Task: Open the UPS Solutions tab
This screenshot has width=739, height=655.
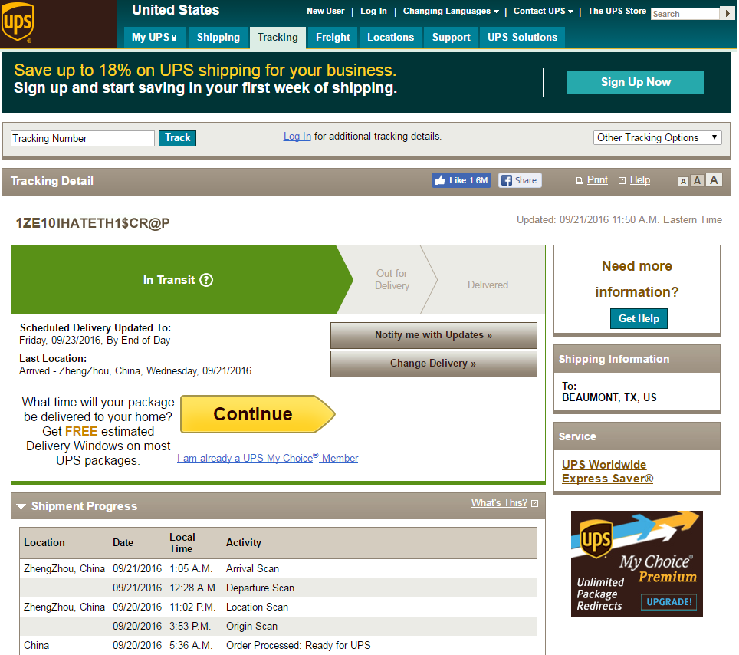Action: tap(522, 38)
